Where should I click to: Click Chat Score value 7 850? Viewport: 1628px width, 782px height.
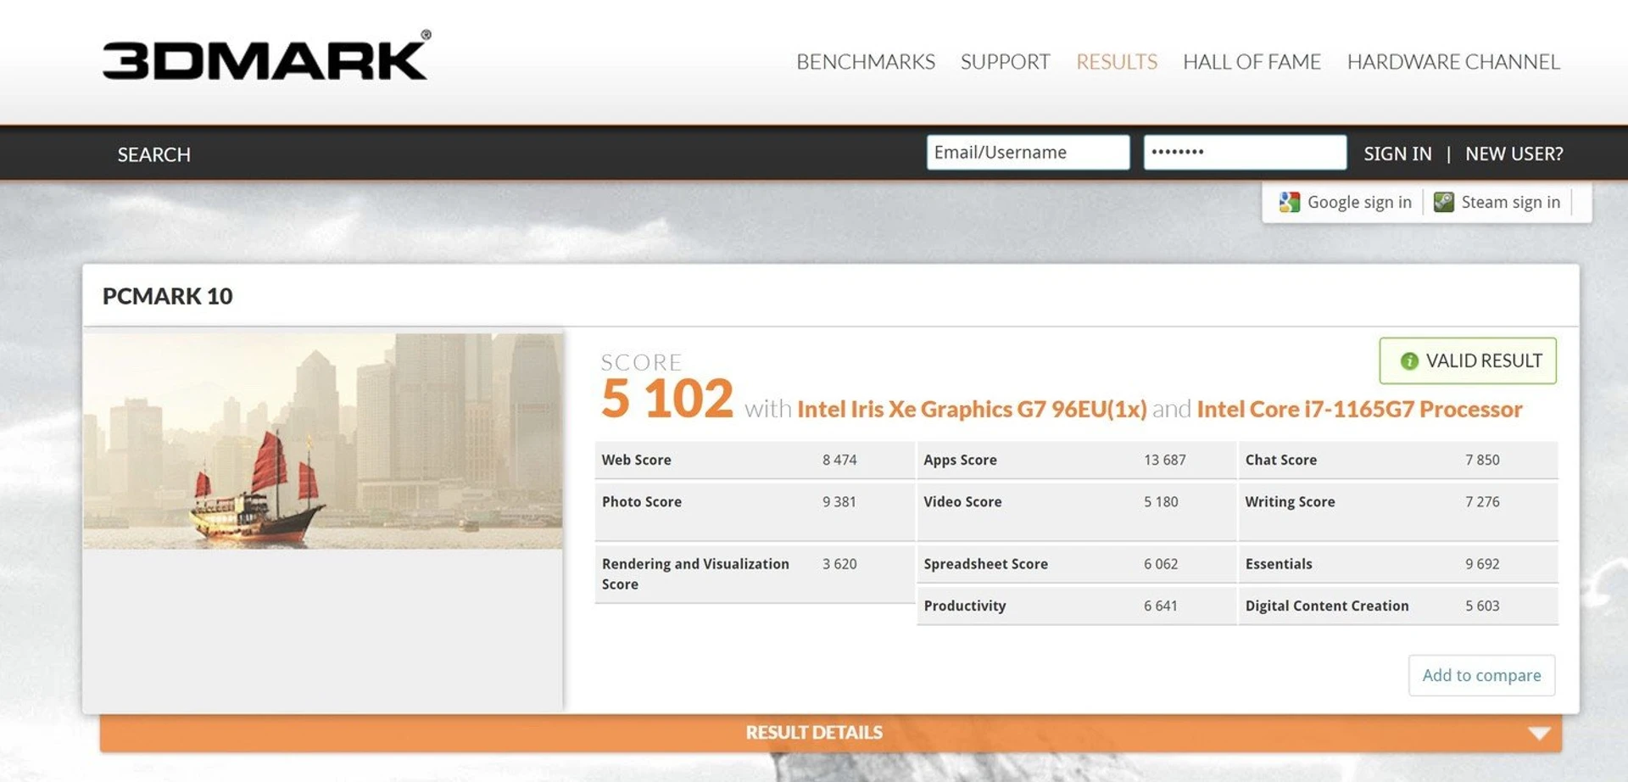pyautogui.click(x=1482, y=460)
